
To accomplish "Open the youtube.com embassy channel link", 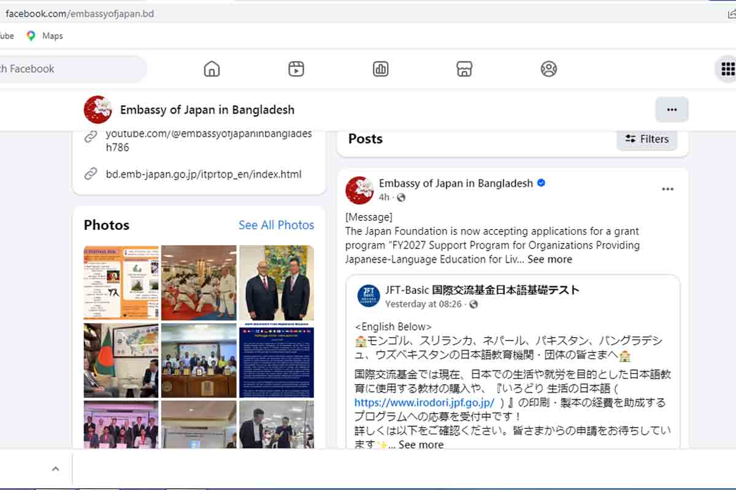I will point(209,140).
